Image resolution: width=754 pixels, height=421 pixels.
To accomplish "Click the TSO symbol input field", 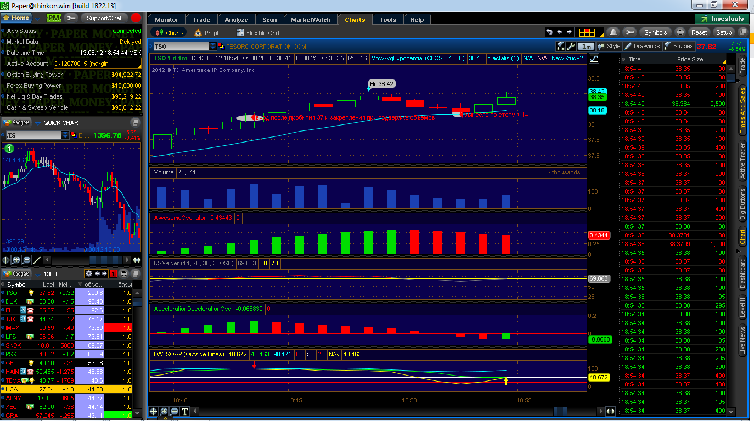I will point(181,47).
